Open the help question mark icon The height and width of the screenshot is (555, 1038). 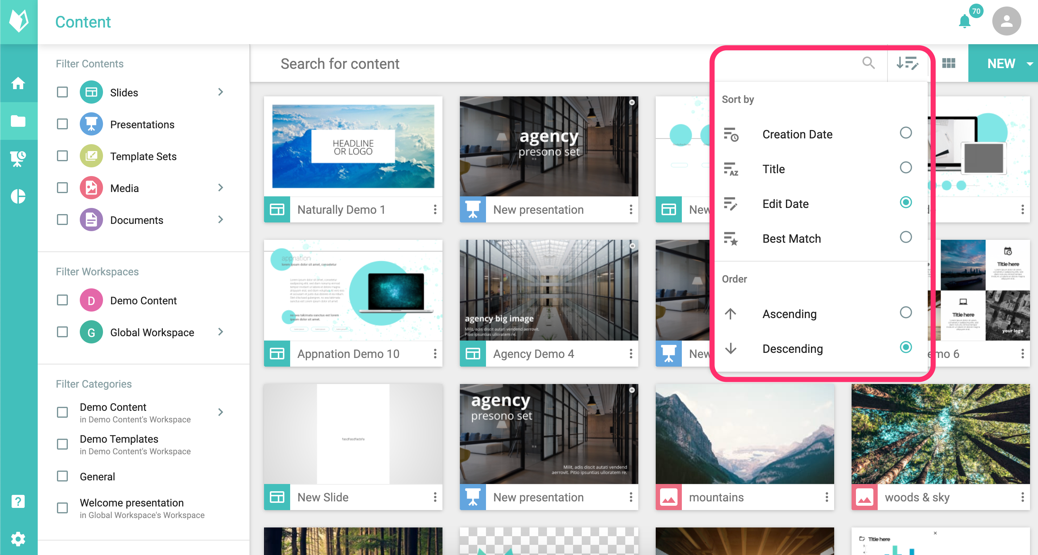coord(18,501)
